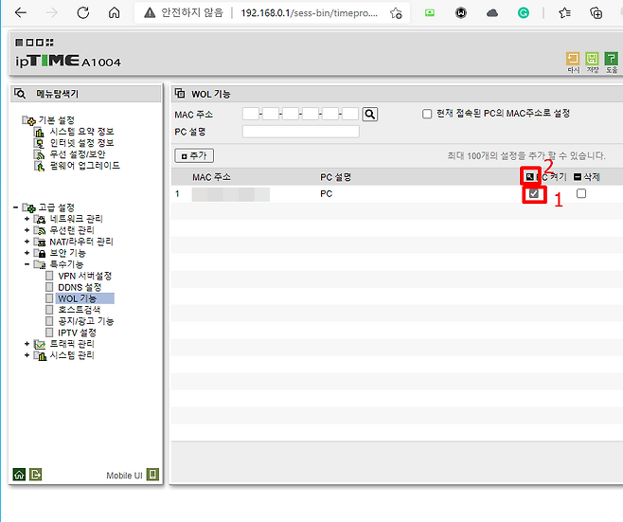Open the Grammarly extension

[524, 13]
